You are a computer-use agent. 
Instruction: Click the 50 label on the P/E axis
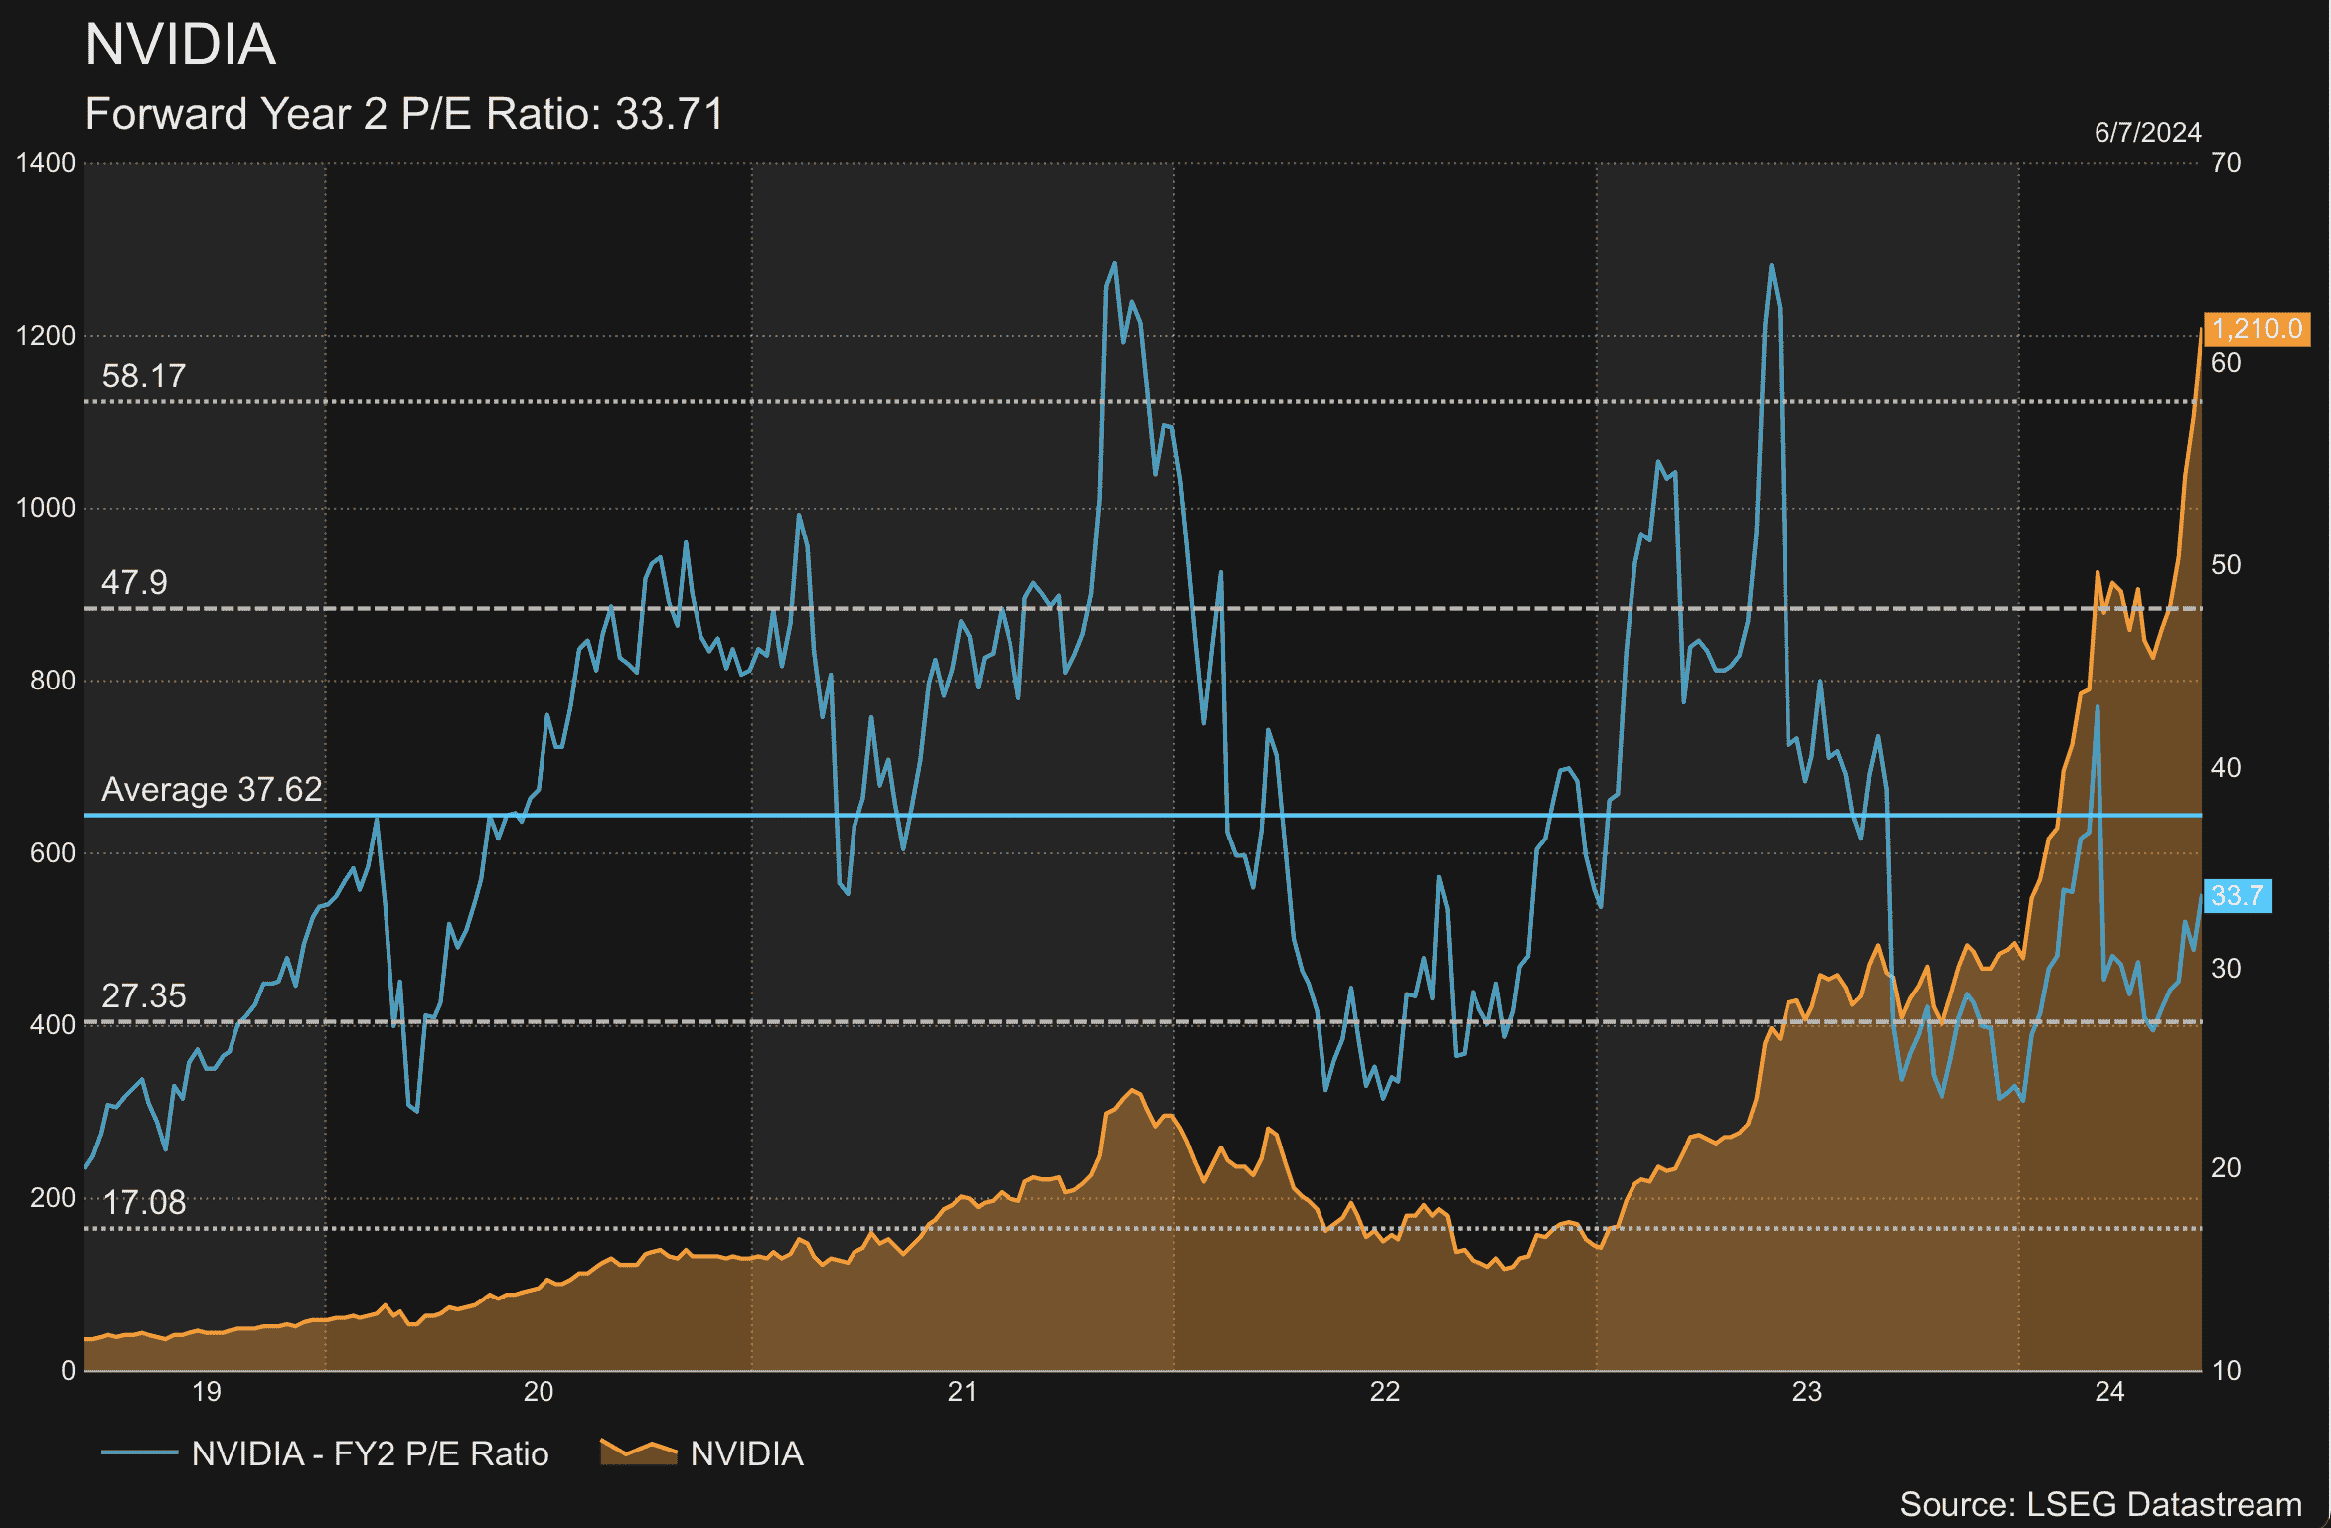pos(2226,565)
